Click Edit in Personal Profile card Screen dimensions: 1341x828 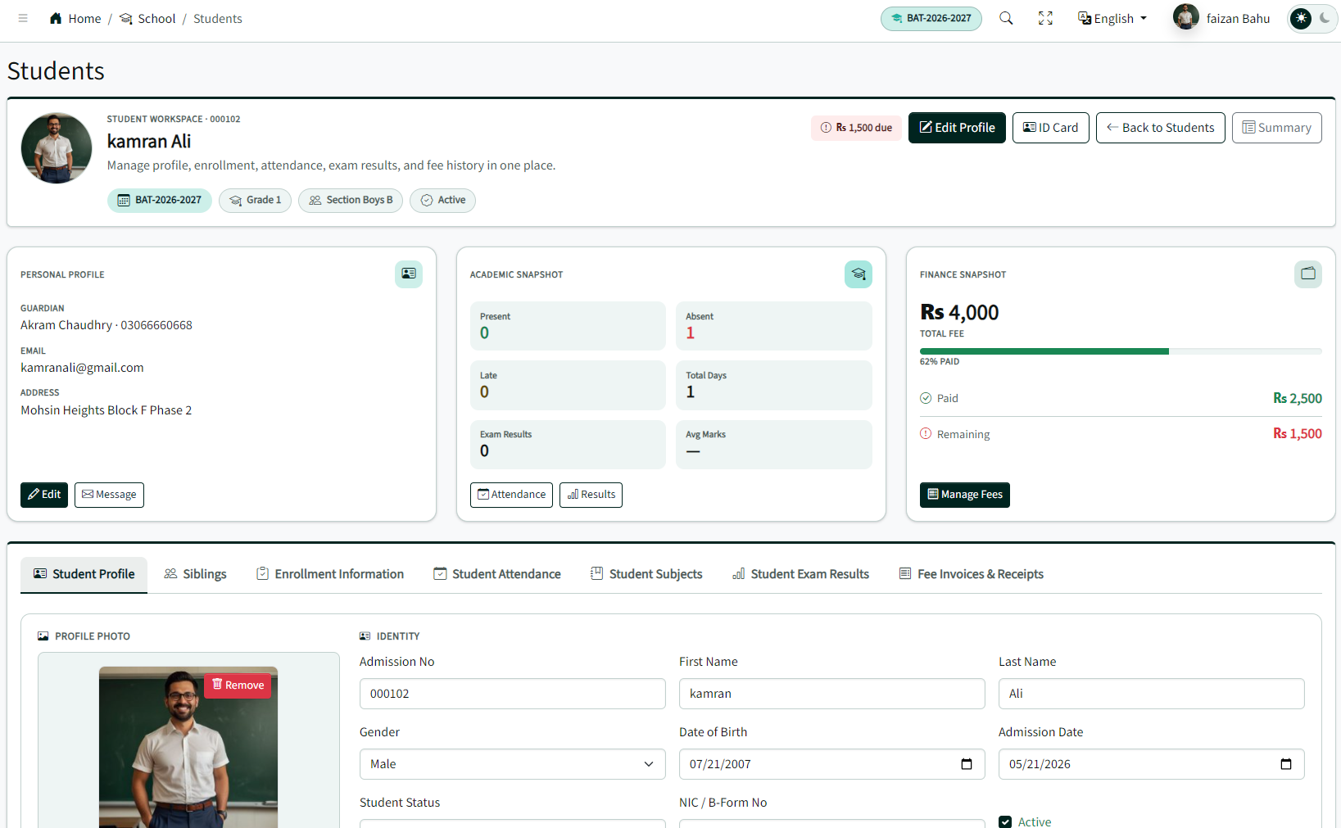(x=44, y=495)
